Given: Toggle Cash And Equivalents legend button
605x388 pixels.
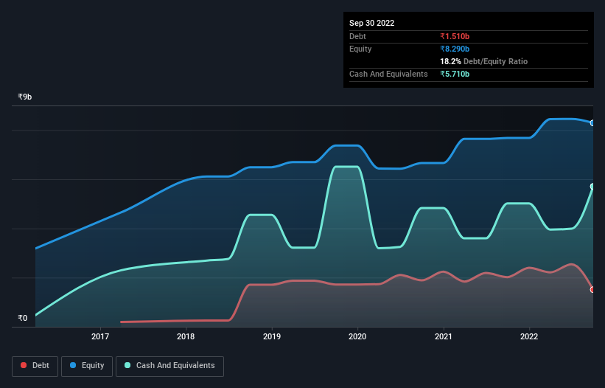Looking at the screenshot, I should (169, 366).
